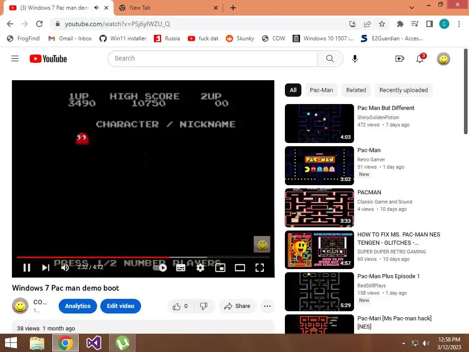Screen dimensions: 469x352
Task: Dislike the video with thumbs down
Action: coord(204,306)
